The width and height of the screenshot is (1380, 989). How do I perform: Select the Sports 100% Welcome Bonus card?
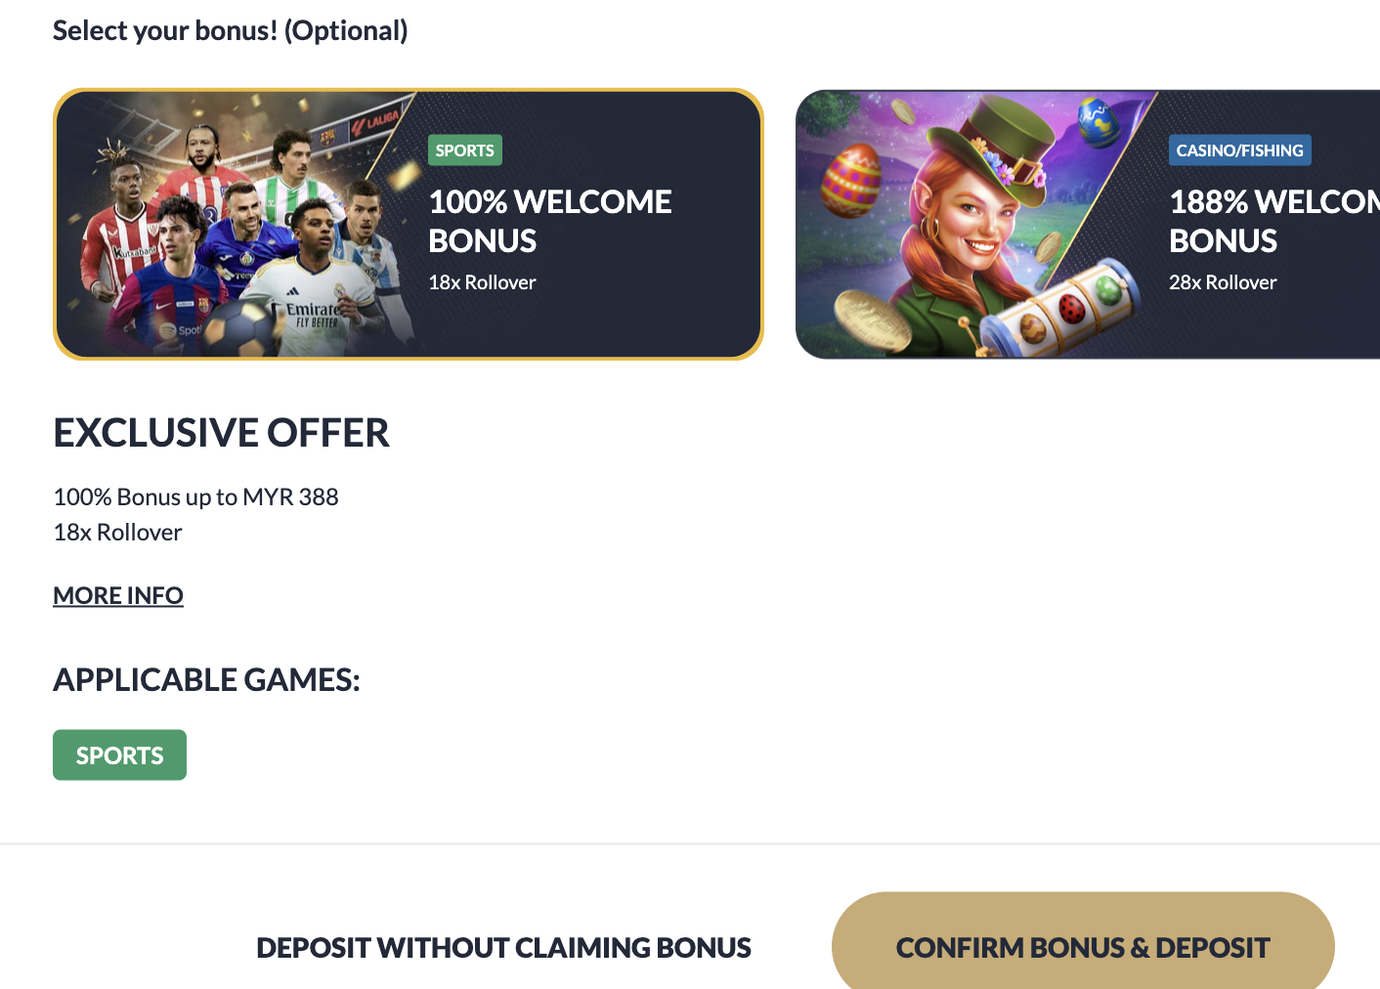click(408, 224)
